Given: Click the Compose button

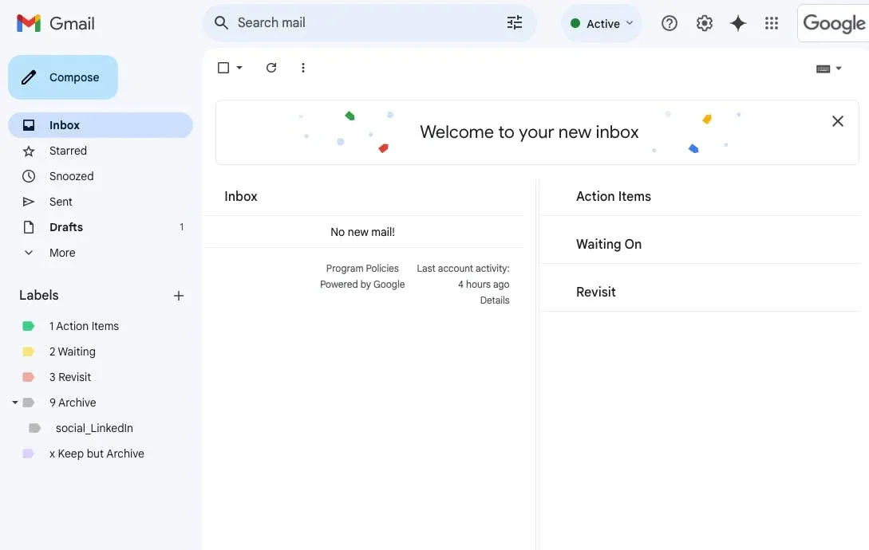Looking at the screenshot, I should point(62,77).
